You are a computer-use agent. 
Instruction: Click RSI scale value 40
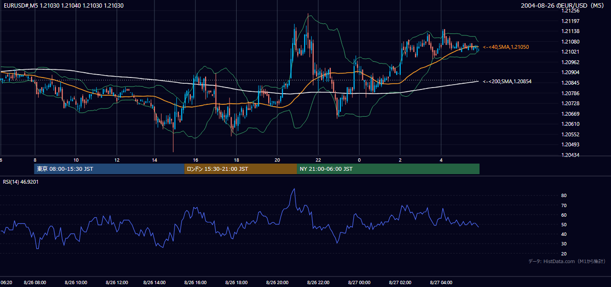coord(564,234)
